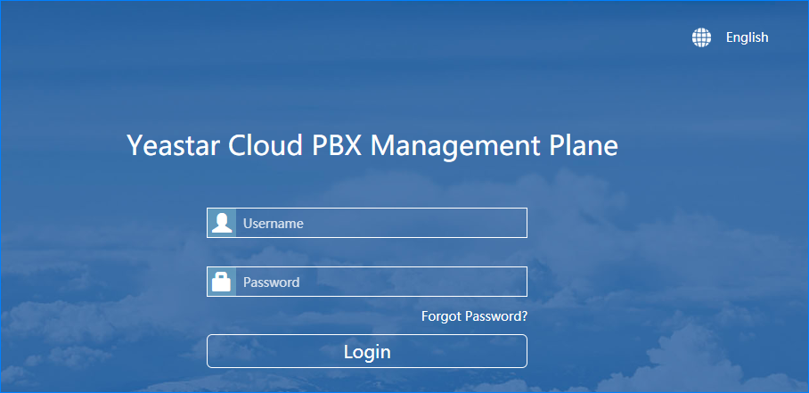
Task: Click the left edge of the Login button
Action: pyautogui.click(x=217, y=351)
